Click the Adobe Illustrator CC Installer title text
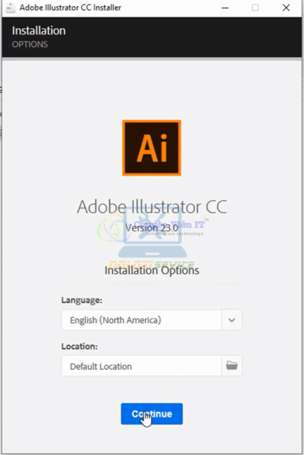This screenshot has width=304, height=455. click(x=70, y=8)
